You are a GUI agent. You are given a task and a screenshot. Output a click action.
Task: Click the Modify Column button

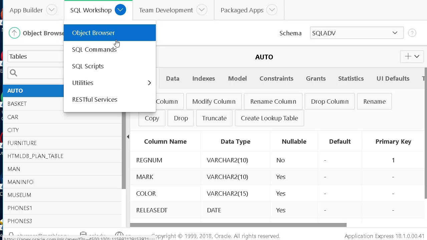(x=214, y=101)
